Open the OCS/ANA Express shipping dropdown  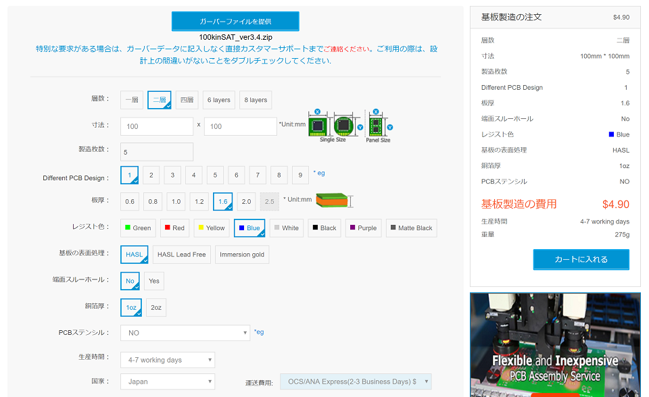pos(356,381)
